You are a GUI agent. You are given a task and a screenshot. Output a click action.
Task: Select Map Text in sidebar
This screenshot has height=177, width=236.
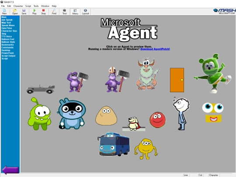click(6, 23)
